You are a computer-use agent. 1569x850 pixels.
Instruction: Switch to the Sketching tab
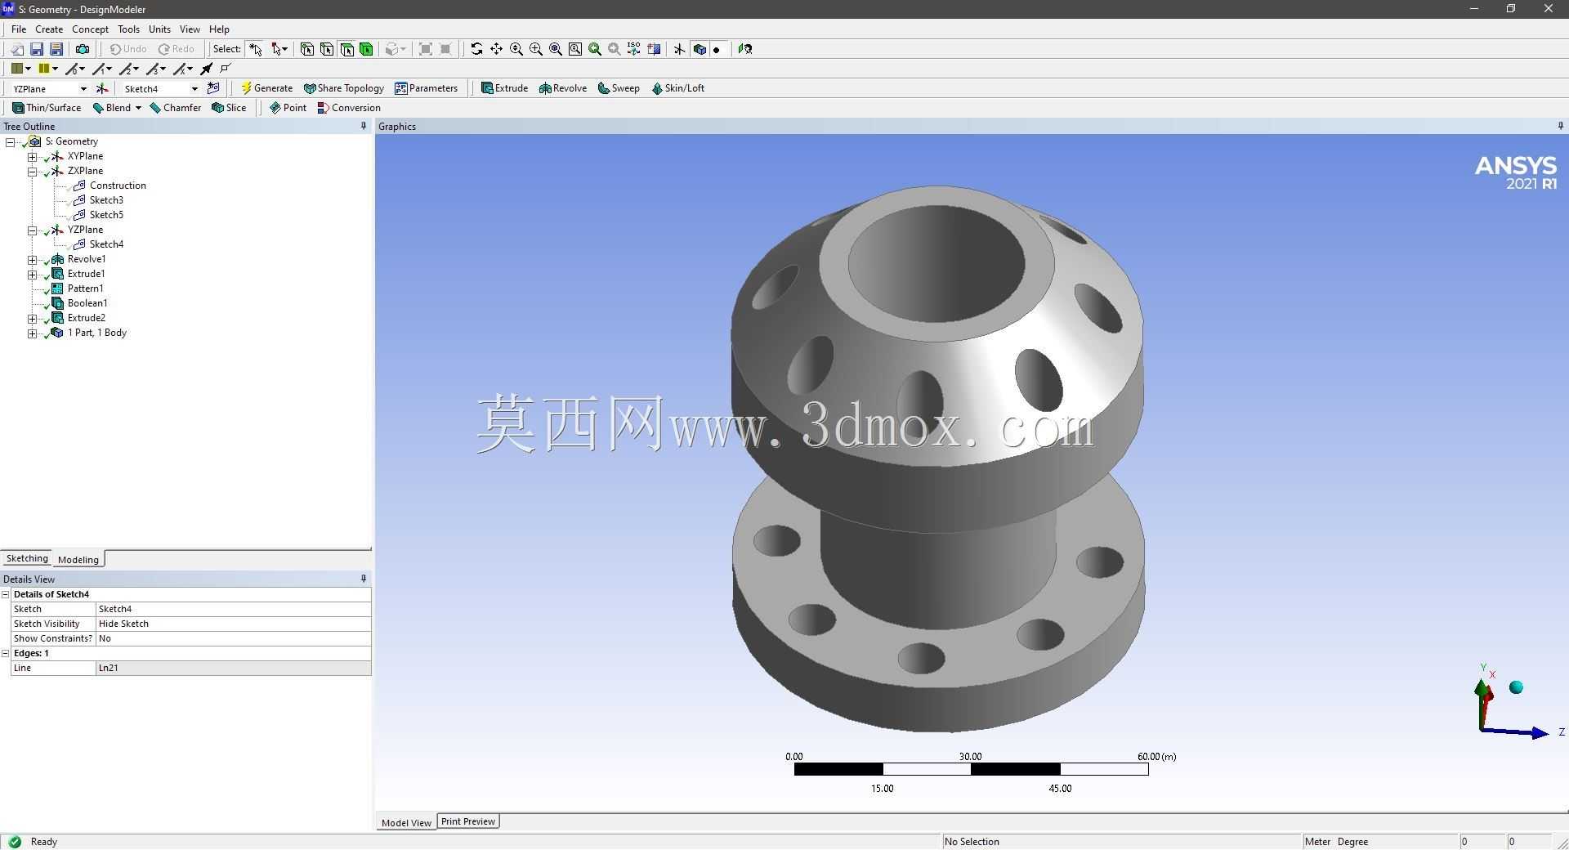(27, 558)
